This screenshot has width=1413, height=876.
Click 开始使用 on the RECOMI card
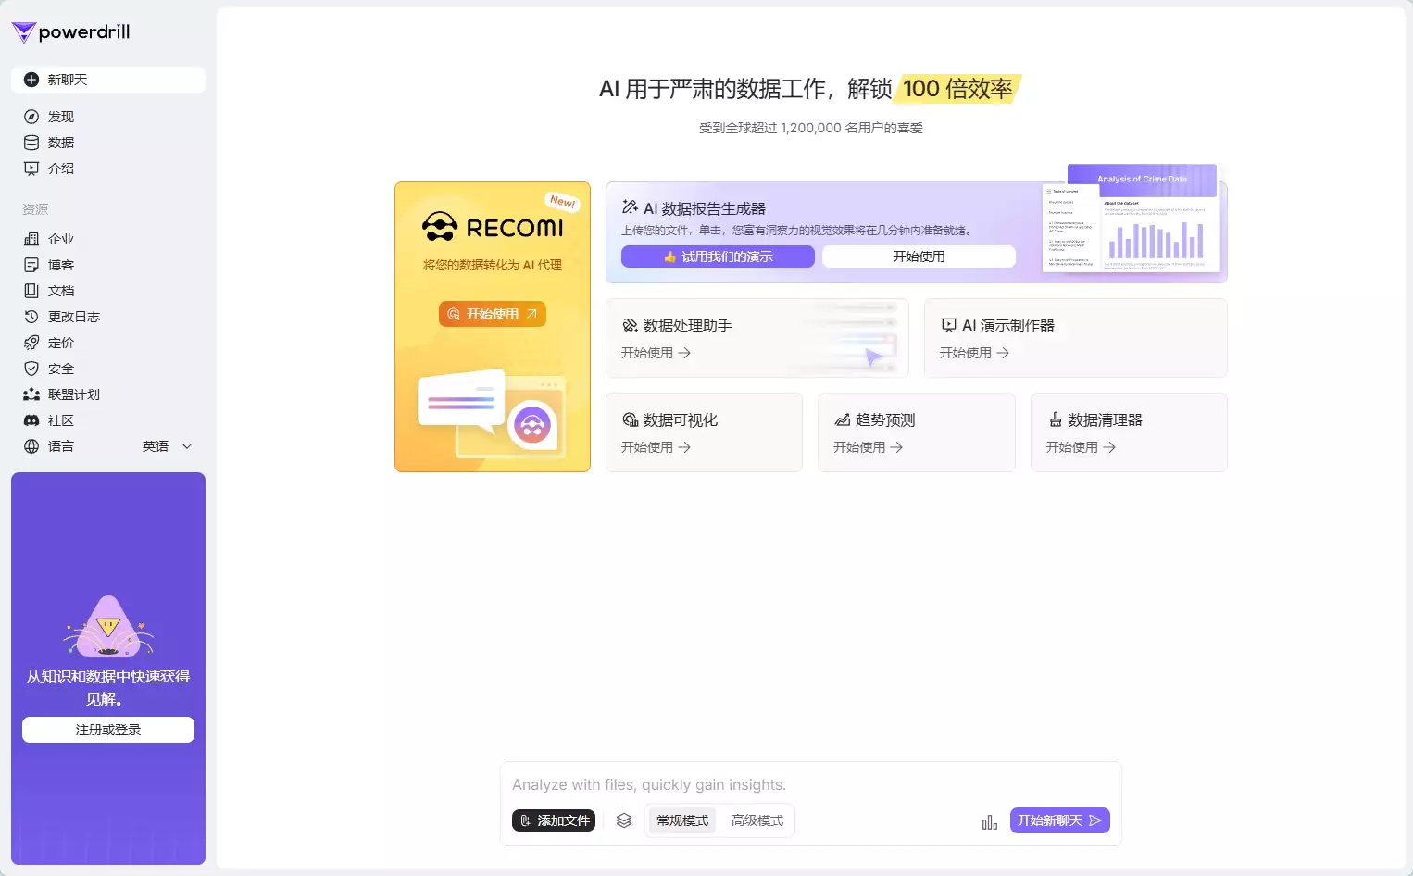493,314
